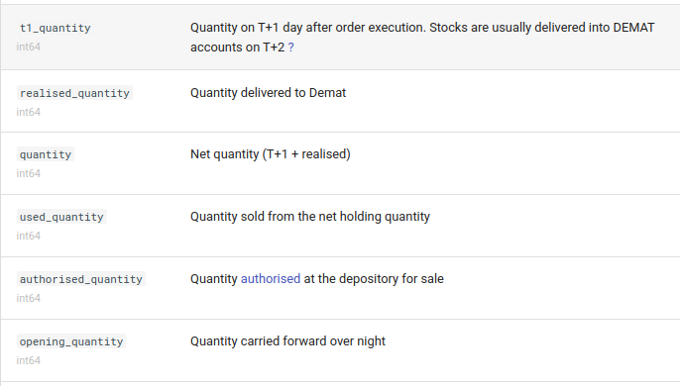This screenshot has width=680, height=386.
Task: Open the 'authorised' hyperlink
Action: (x=271, y=278)
